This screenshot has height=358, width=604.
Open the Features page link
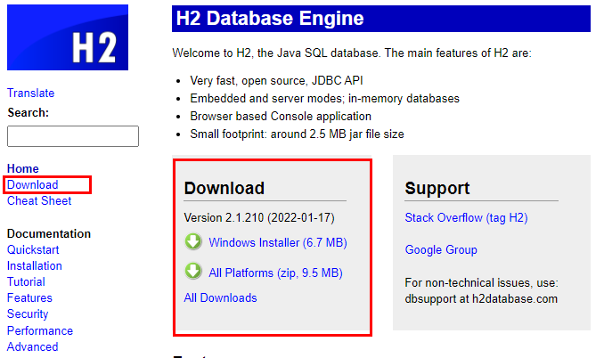tap(29, 298)
